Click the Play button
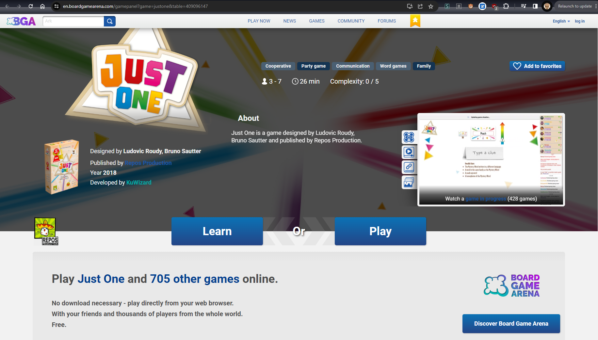Screen dimensions: 598x340 pos(380,231)
